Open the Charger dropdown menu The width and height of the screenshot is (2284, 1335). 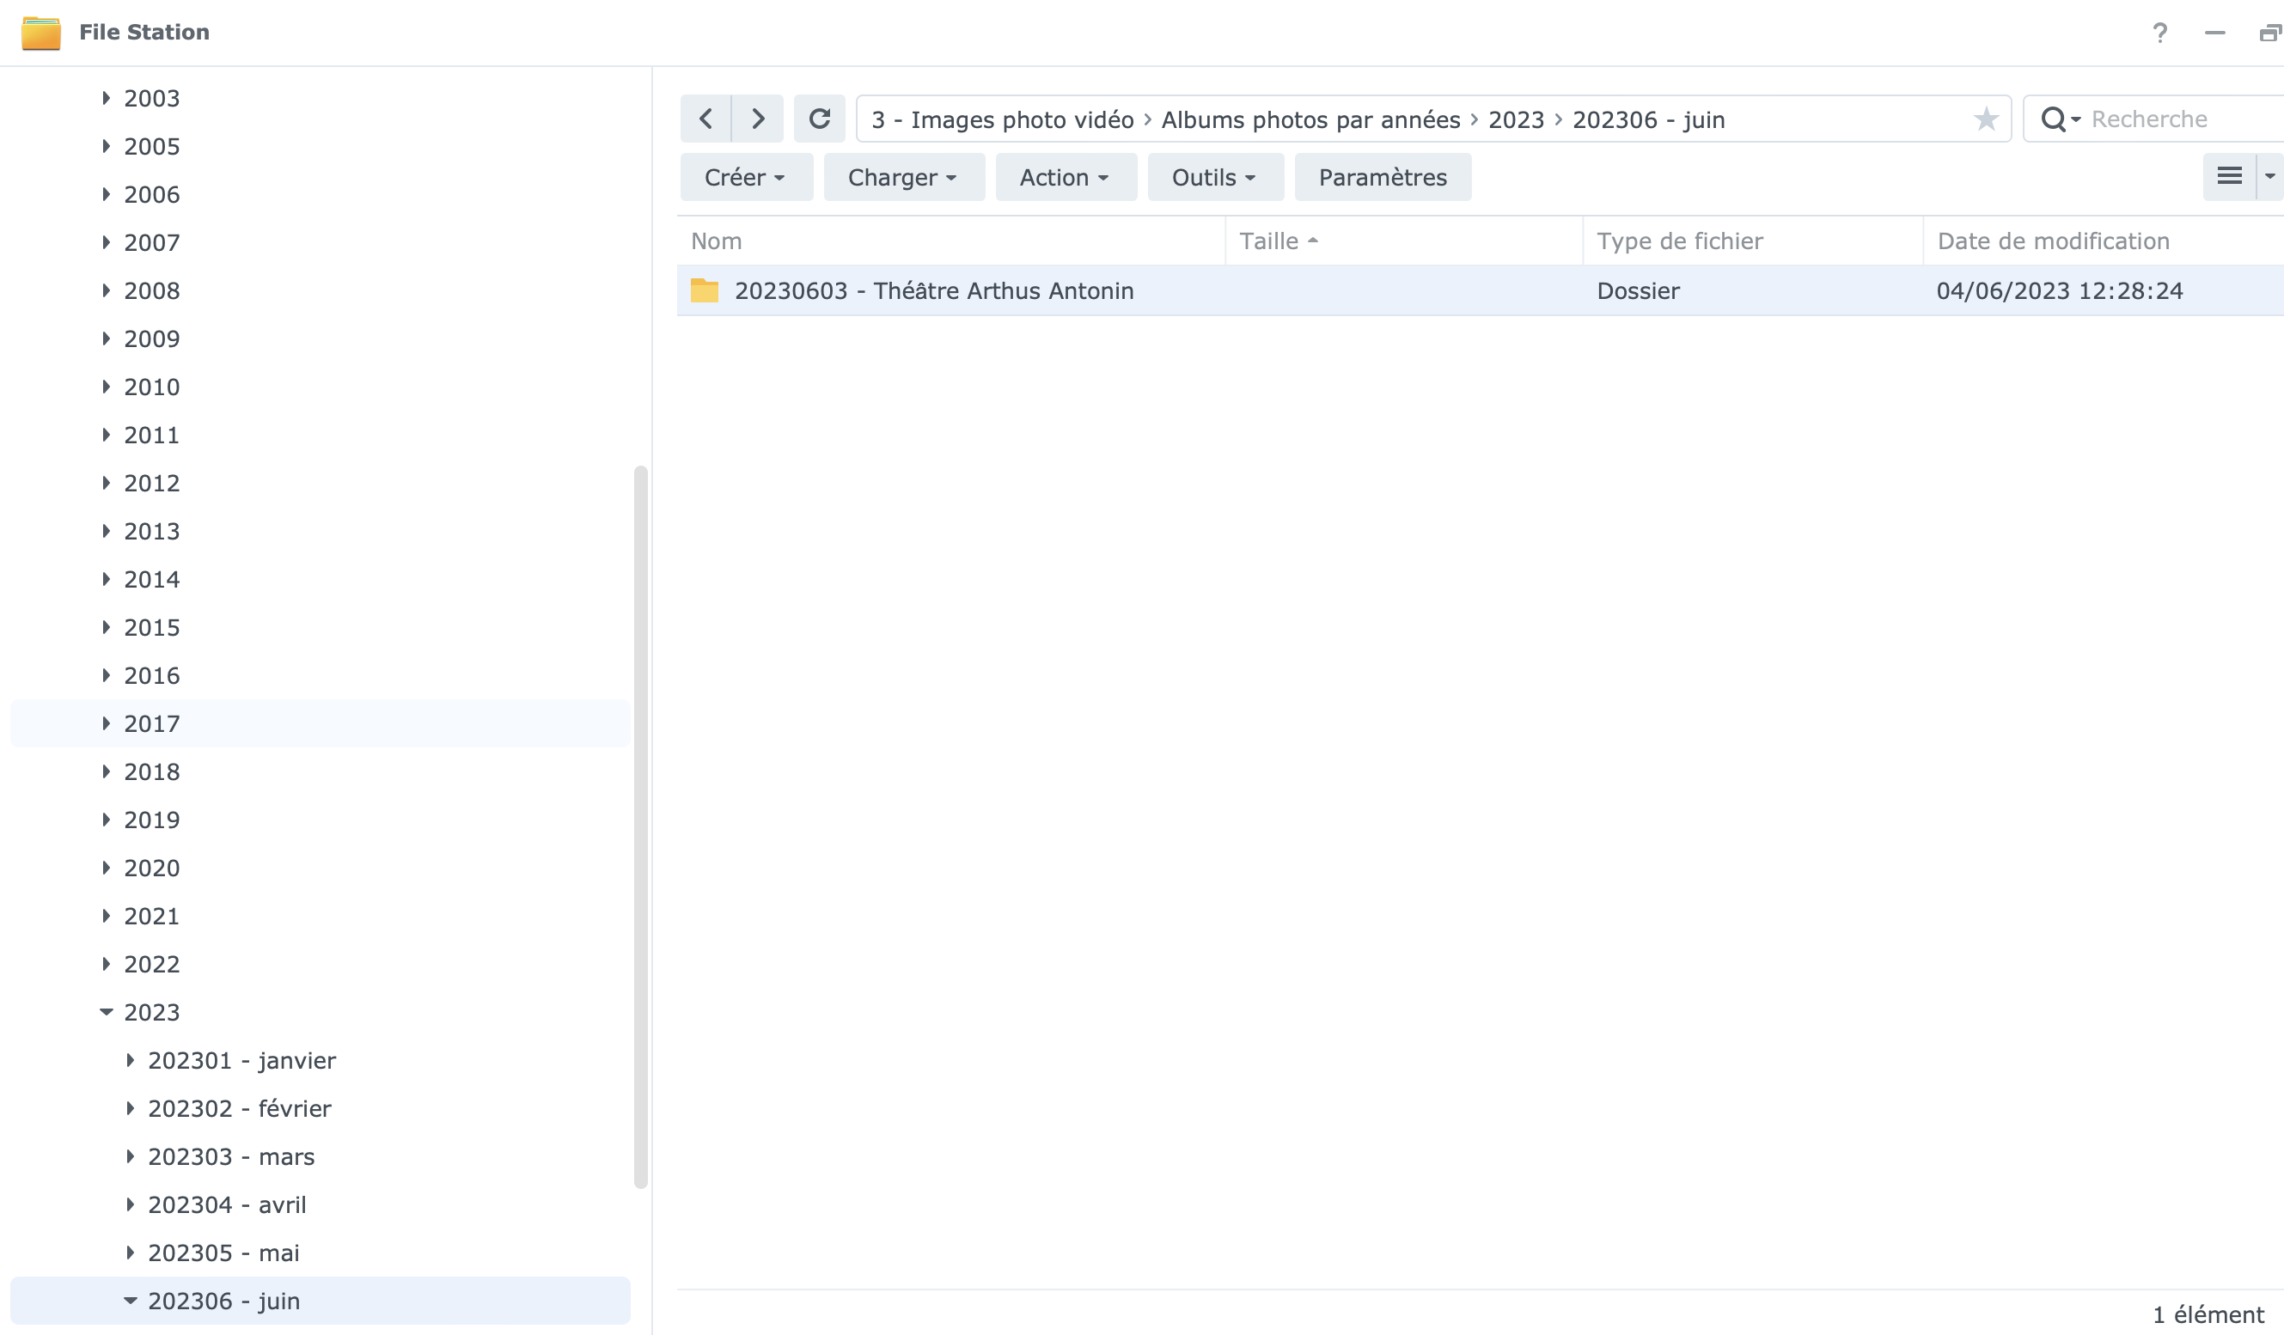[x=904, y=177]
